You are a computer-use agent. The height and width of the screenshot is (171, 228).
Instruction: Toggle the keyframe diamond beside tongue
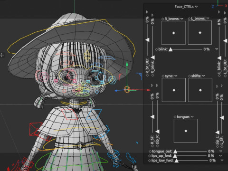coord(175,117)
